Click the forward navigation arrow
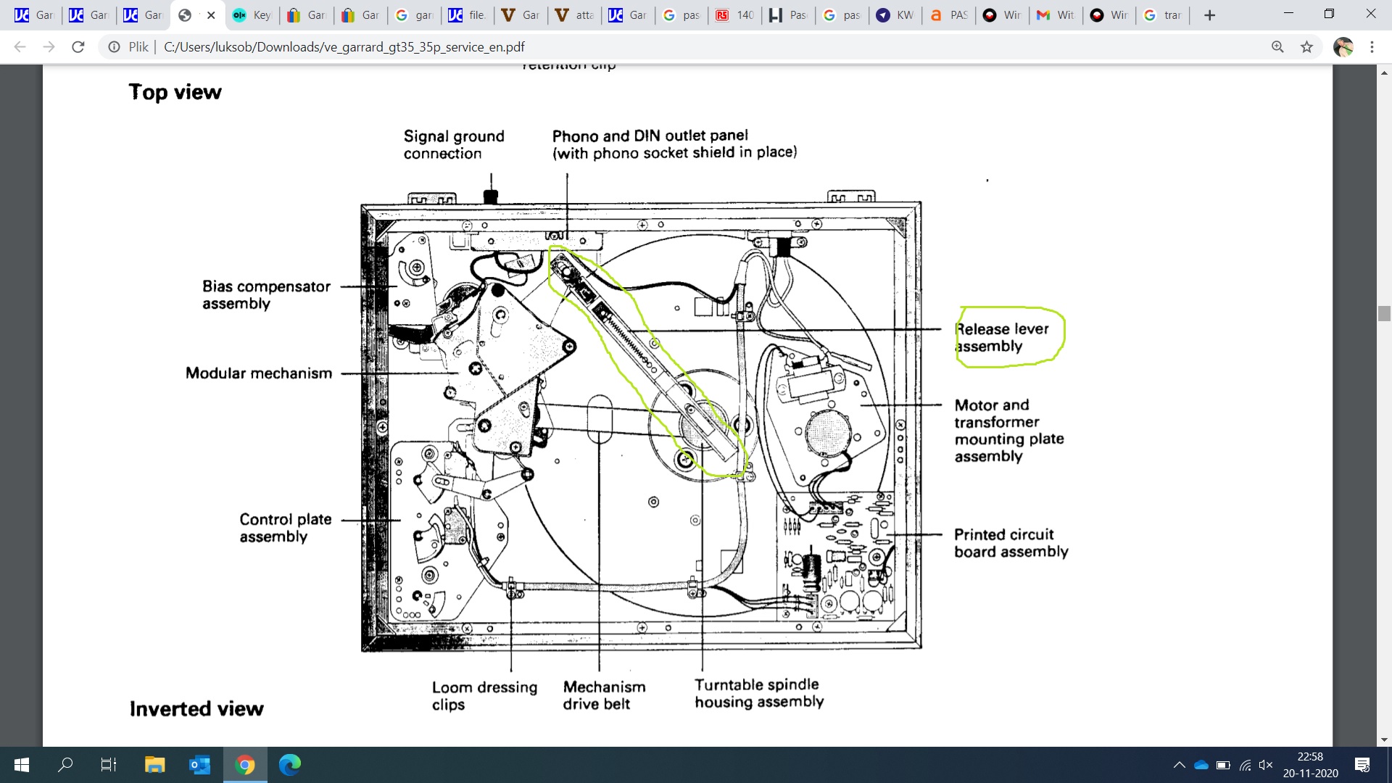 click(49, 47)
